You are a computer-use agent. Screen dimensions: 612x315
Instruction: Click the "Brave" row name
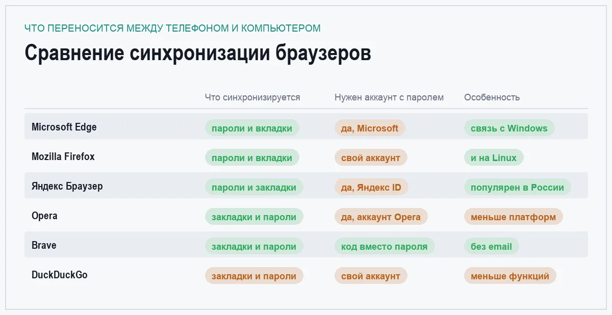pos(44,245)
